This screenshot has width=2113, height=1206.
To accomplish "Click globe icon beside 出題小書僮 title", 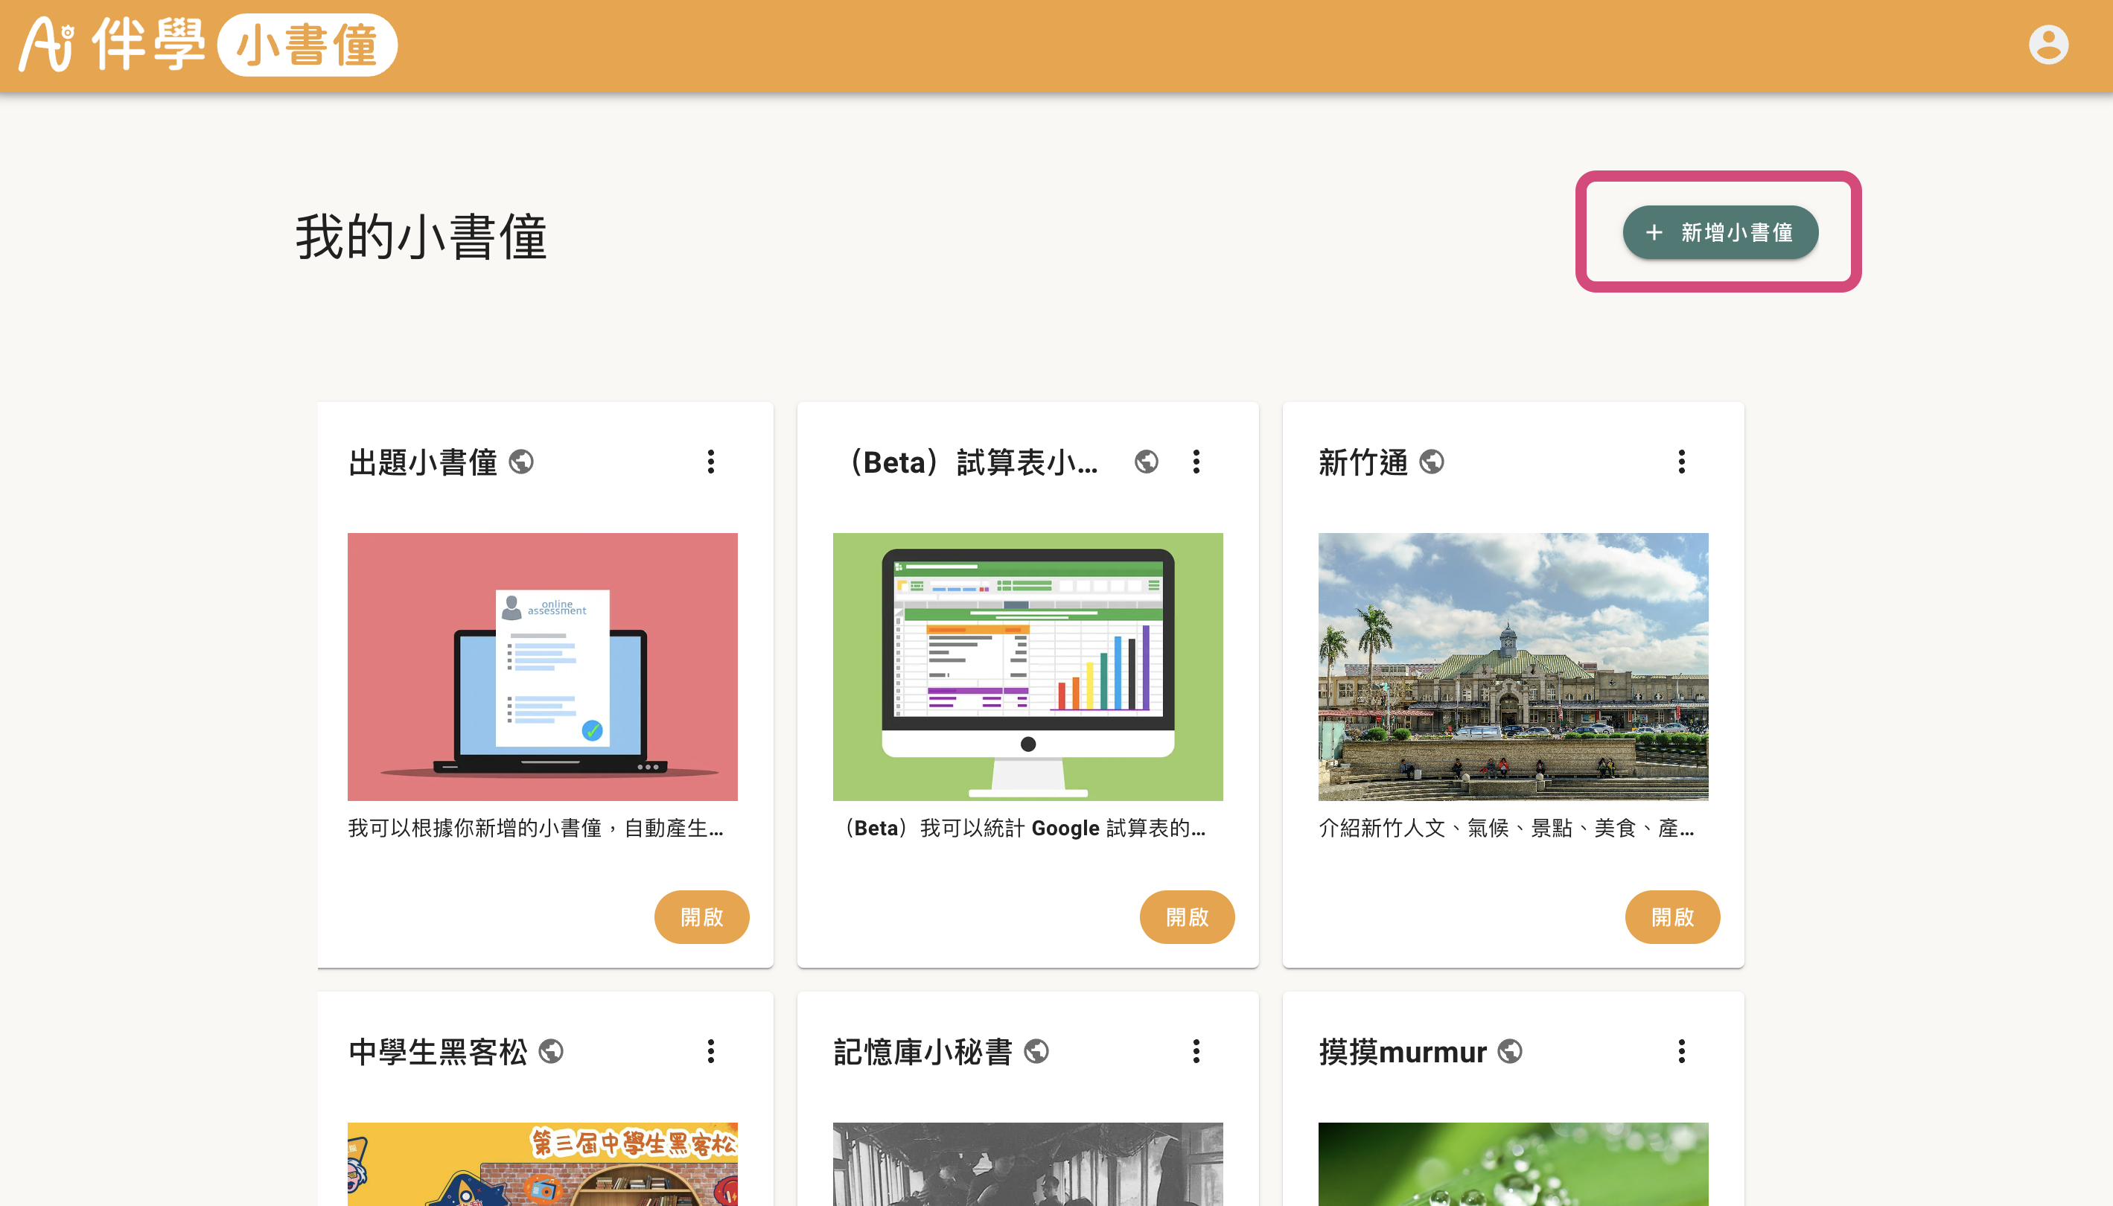I will pos(521,462).
